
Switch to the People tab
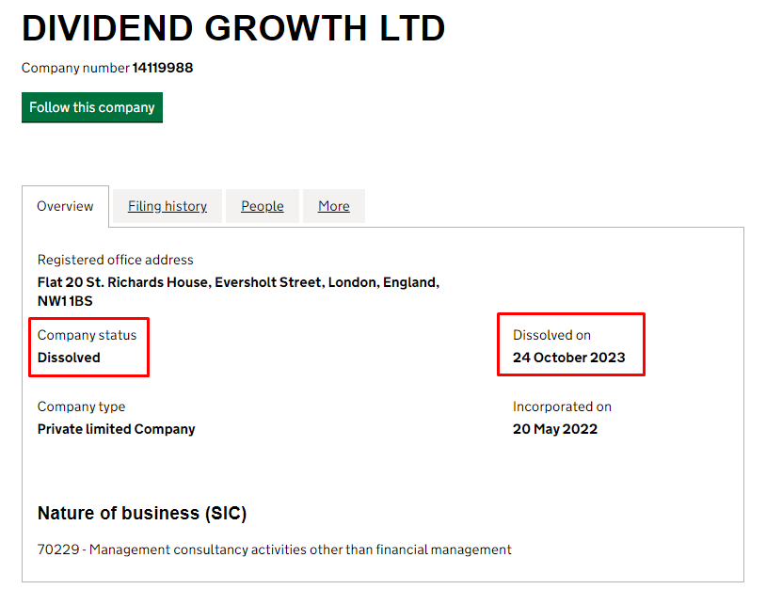(x=262, y=206)
